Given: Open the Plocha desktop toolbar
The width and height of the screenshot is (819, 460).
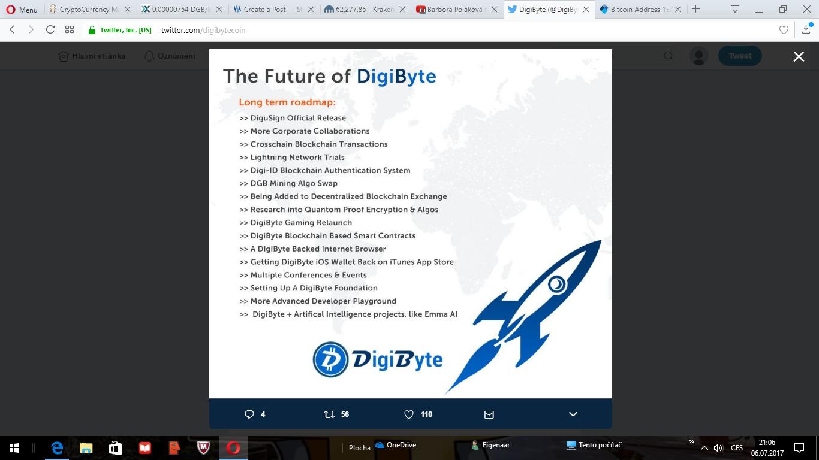Looking at the screenshot, I should click(359, 447).
